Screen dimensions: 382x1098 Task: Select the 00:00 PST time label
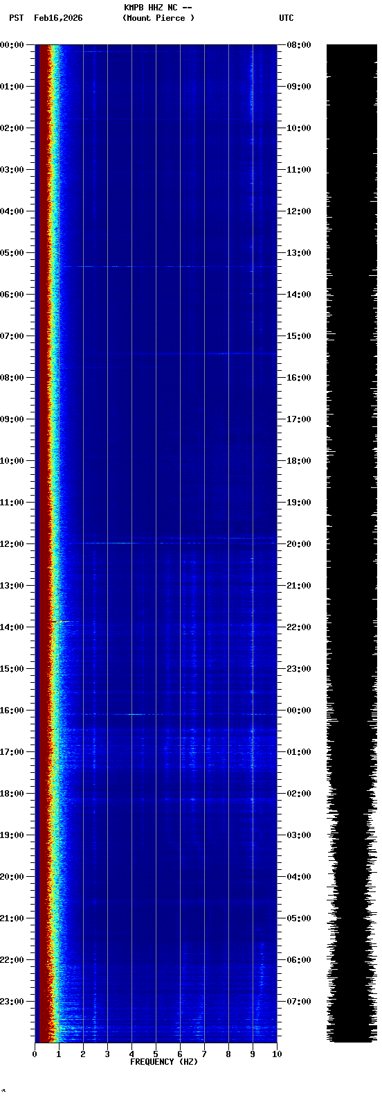click(12, 45)
